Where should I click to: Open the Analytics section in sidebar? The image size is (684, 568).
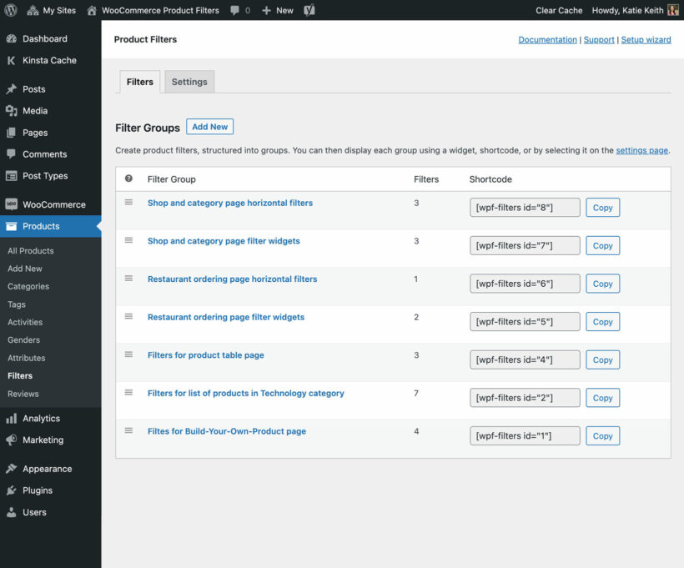pyautogui.click(x=41, y=418)
